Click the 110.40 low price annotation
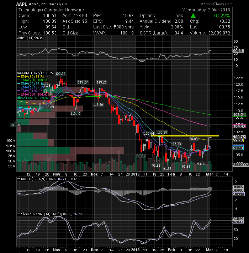Screen dimensions: 249x253 75,114
